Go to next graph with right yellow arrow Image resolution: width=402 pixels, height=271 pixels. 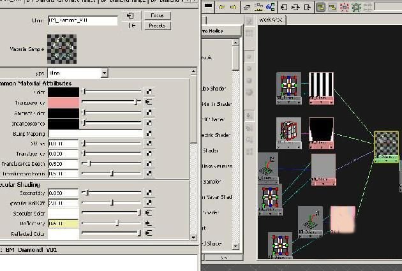pyautogui.click(x=233, y=7)
